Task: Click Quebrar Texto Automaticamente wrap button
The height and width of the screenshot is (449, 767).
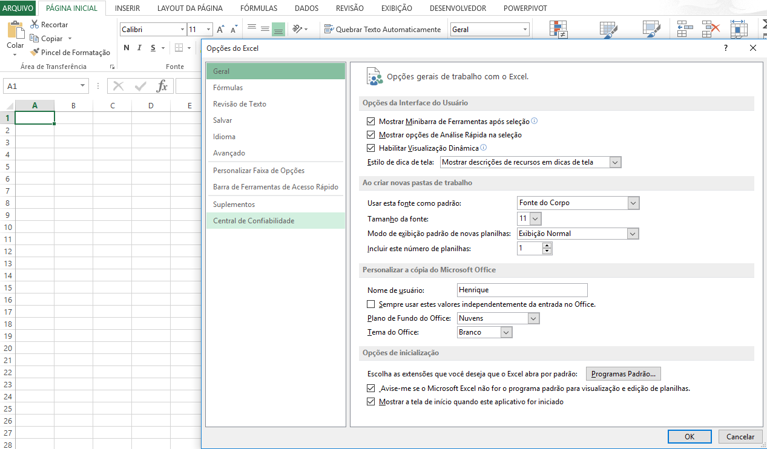Action: coord(383,29)
